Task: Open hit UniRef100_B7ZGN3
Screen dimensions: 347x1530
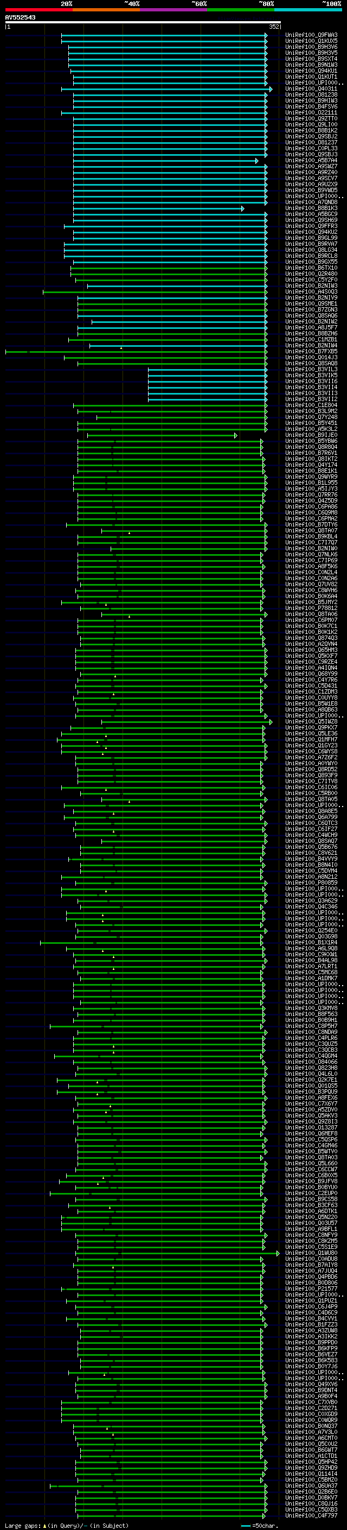Action: pyautogui.click(x=311, y=309)
